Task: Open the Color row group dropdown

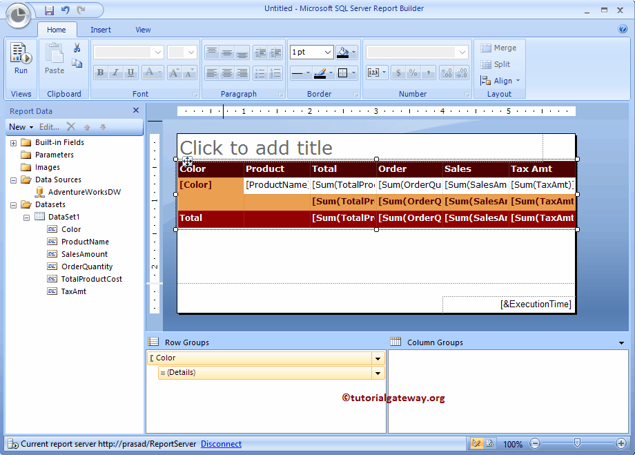Action: pyautogui.click(x=377, y=358)
